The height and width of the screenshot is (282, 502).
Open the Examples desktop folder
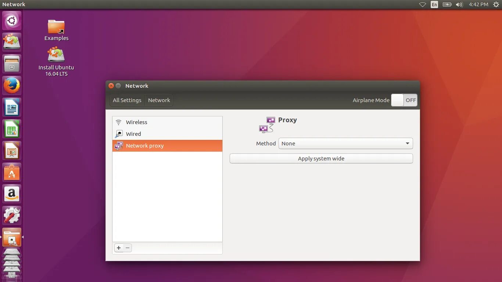[56, 30]
